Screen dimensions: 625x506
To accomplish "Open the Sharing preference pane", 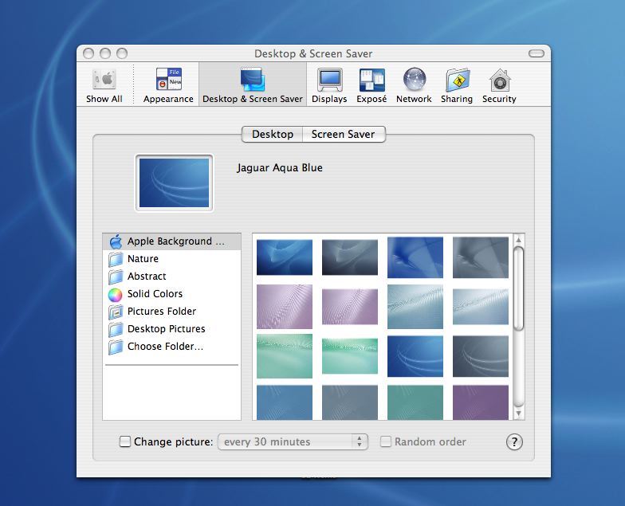I will click(457, 86).
